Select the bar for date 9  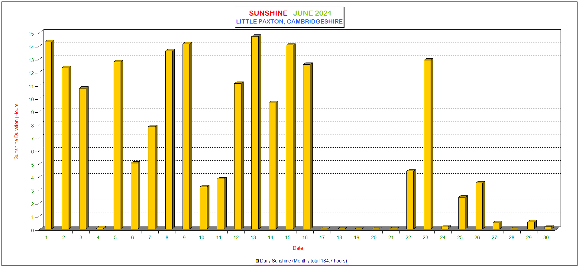coord(187,136)
